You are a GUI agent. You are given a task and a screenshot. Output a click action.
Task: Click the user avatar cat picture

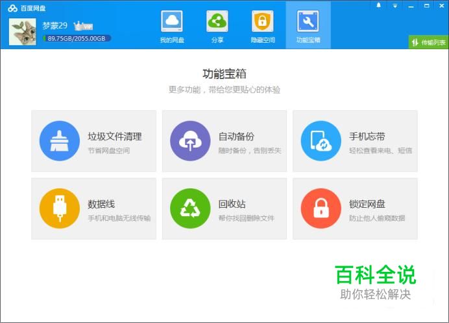point(23,32)
